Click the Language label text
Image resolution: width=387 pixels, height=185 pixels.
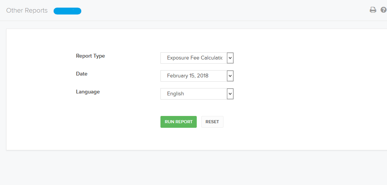pos(88,92)
